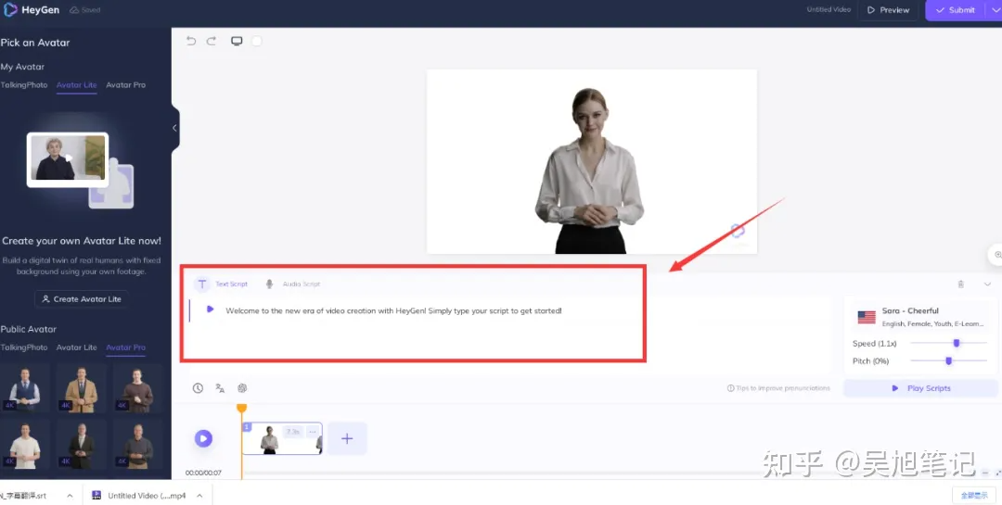Choose avatar in brown sweater

(138, 389)
